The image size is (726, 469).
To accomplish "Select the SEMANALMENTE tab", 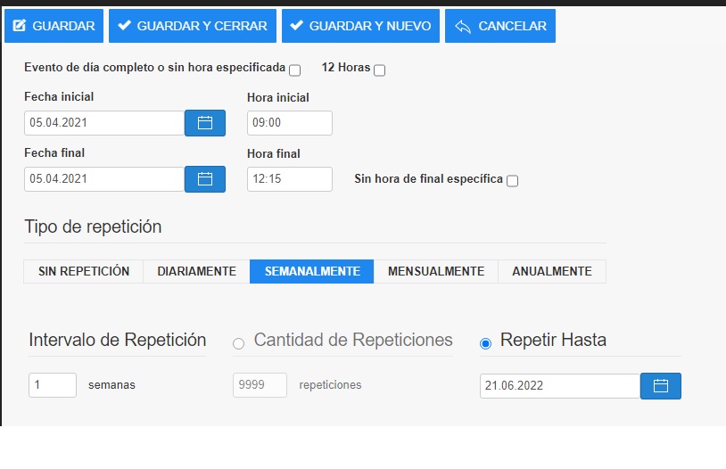I will point(311,271).
